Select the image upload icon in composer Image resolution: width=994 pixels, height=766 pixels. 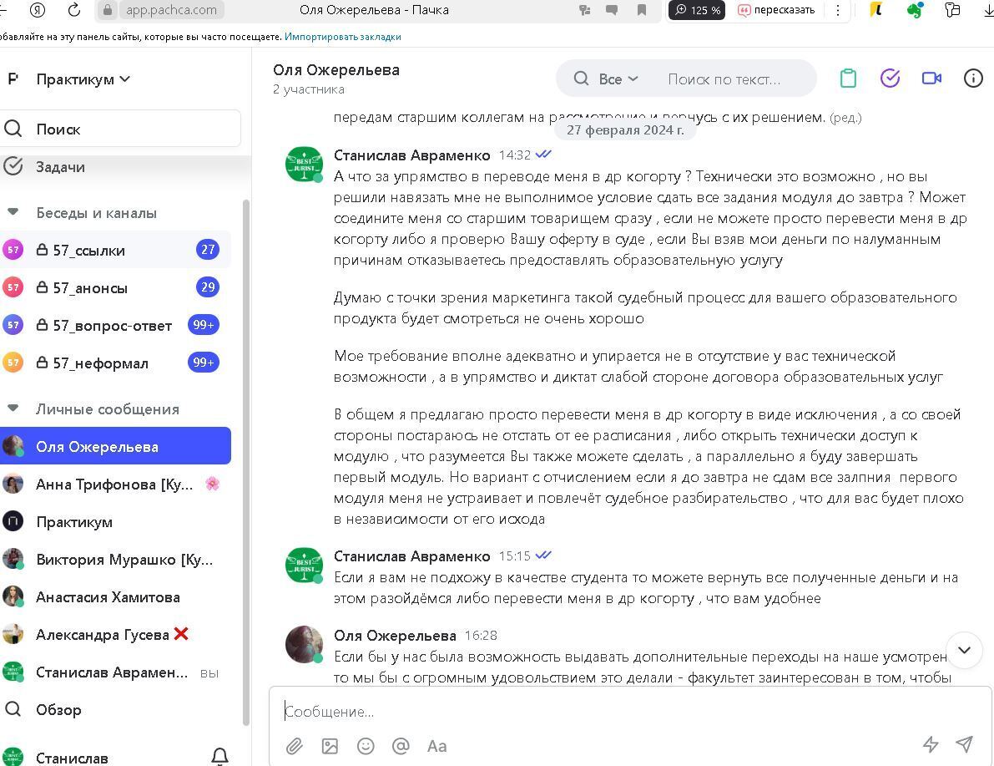coord(330,746)
